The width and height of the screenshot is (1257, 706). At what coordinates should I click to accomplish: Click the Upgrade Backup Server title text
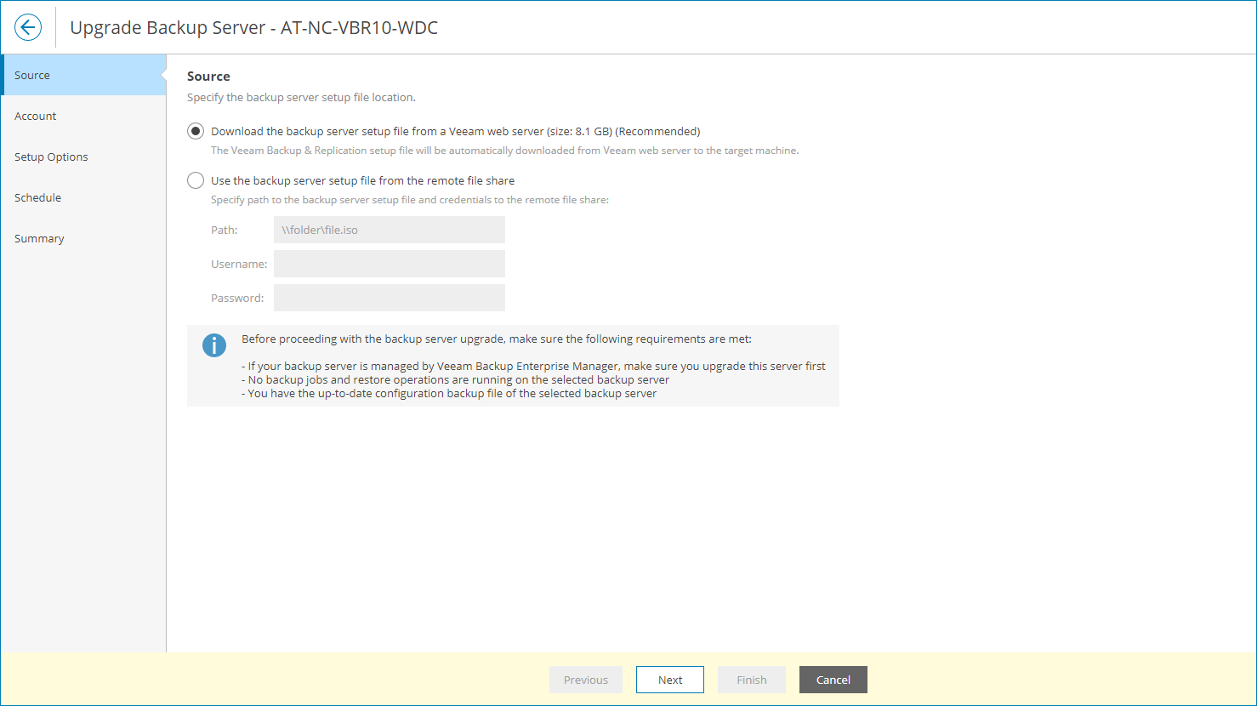pyautogui.click(x=253, y=27)
